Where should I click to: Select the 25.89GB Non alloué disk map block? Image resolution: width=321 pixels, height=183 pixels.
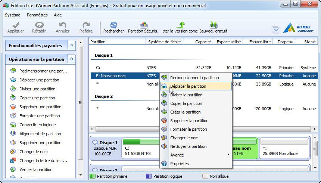(x=284, y=149)
